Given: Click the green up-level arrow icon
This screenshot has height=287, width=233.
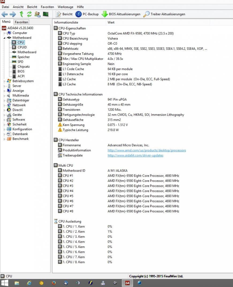Looking at the screenshot, I should pyautogui.click(x=22, y=14).
